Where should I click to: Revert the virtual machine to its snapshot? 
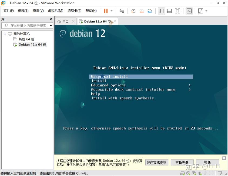tap(142, 11)
